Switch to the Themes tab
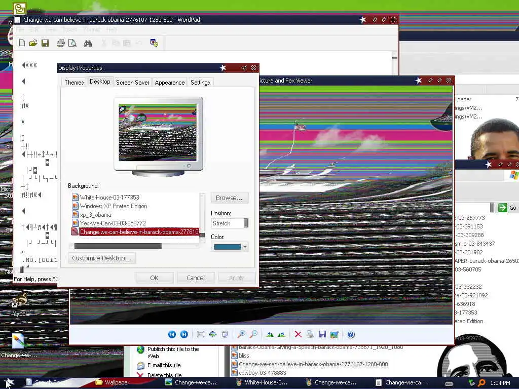 74,83
